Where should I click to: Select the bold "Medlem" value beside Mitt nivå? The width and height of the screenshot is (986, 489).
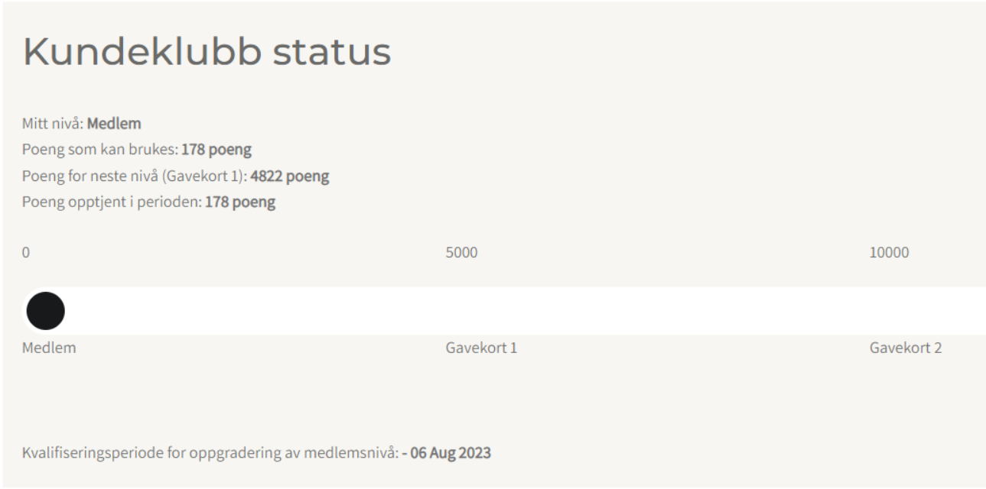[109, 123]
